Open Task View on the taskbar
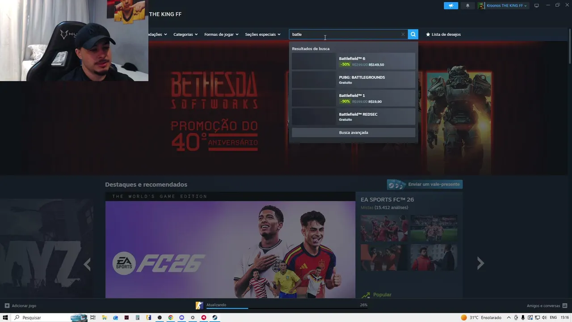 (93, 318)
